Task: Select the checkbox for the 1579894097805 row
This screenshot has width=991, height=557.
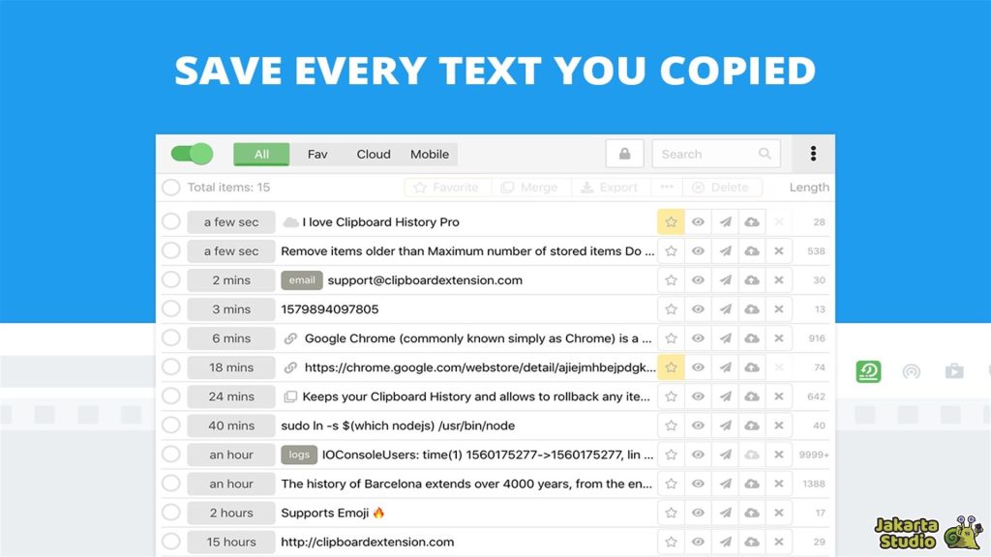Action: point(171,309)
